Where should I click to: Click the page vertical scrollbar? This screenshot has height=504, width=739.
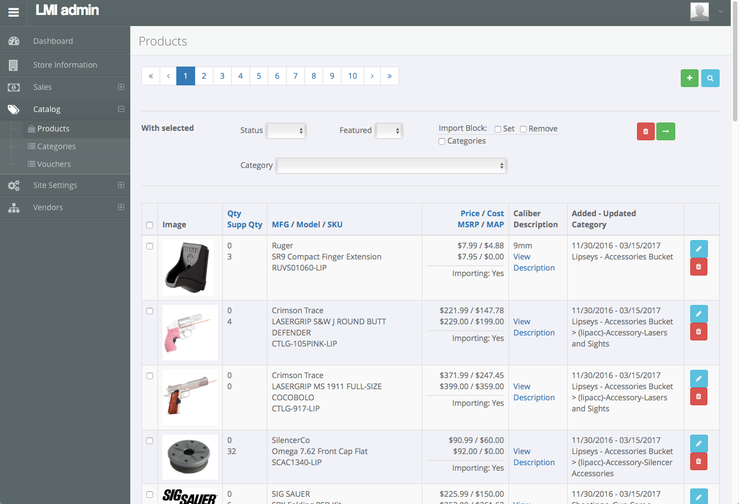click(x=735, y=61)
